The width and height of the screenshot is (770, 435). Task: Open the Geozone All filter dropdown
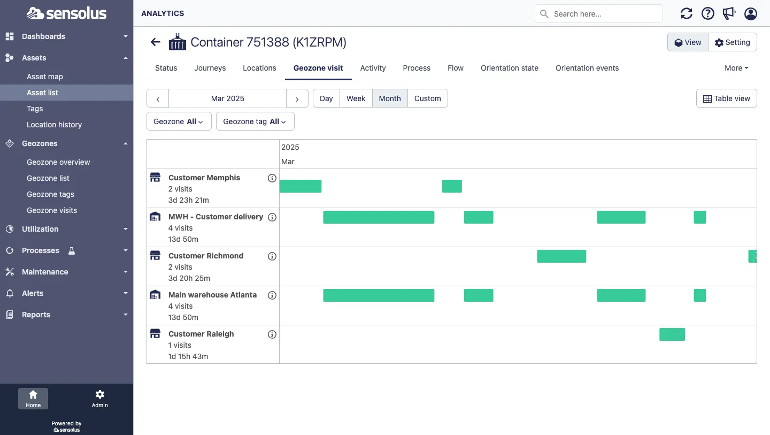coord(179,121)
